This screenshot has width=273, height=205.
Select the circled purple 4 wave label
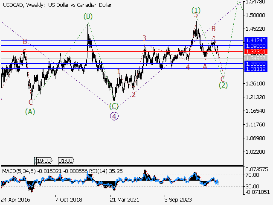[114, 115]
